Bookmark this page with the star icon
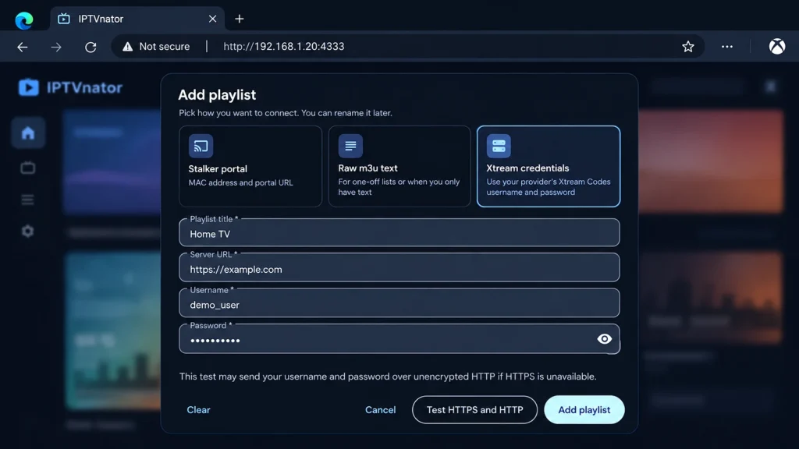The height and width of the screenshot is (449, 799). click(x=688, y=47)
